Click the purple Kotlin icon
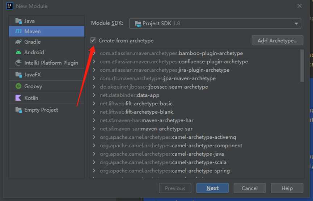The height and width of the screenshot is (201, 313). tap(18, 98)
